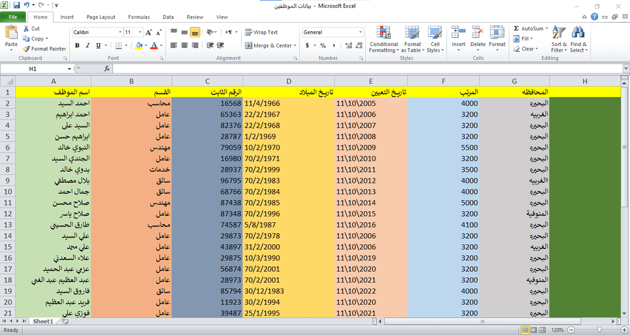The image size is (630, 335).
Task: Click the AutoSum button
Action: [x=528, y=28]
